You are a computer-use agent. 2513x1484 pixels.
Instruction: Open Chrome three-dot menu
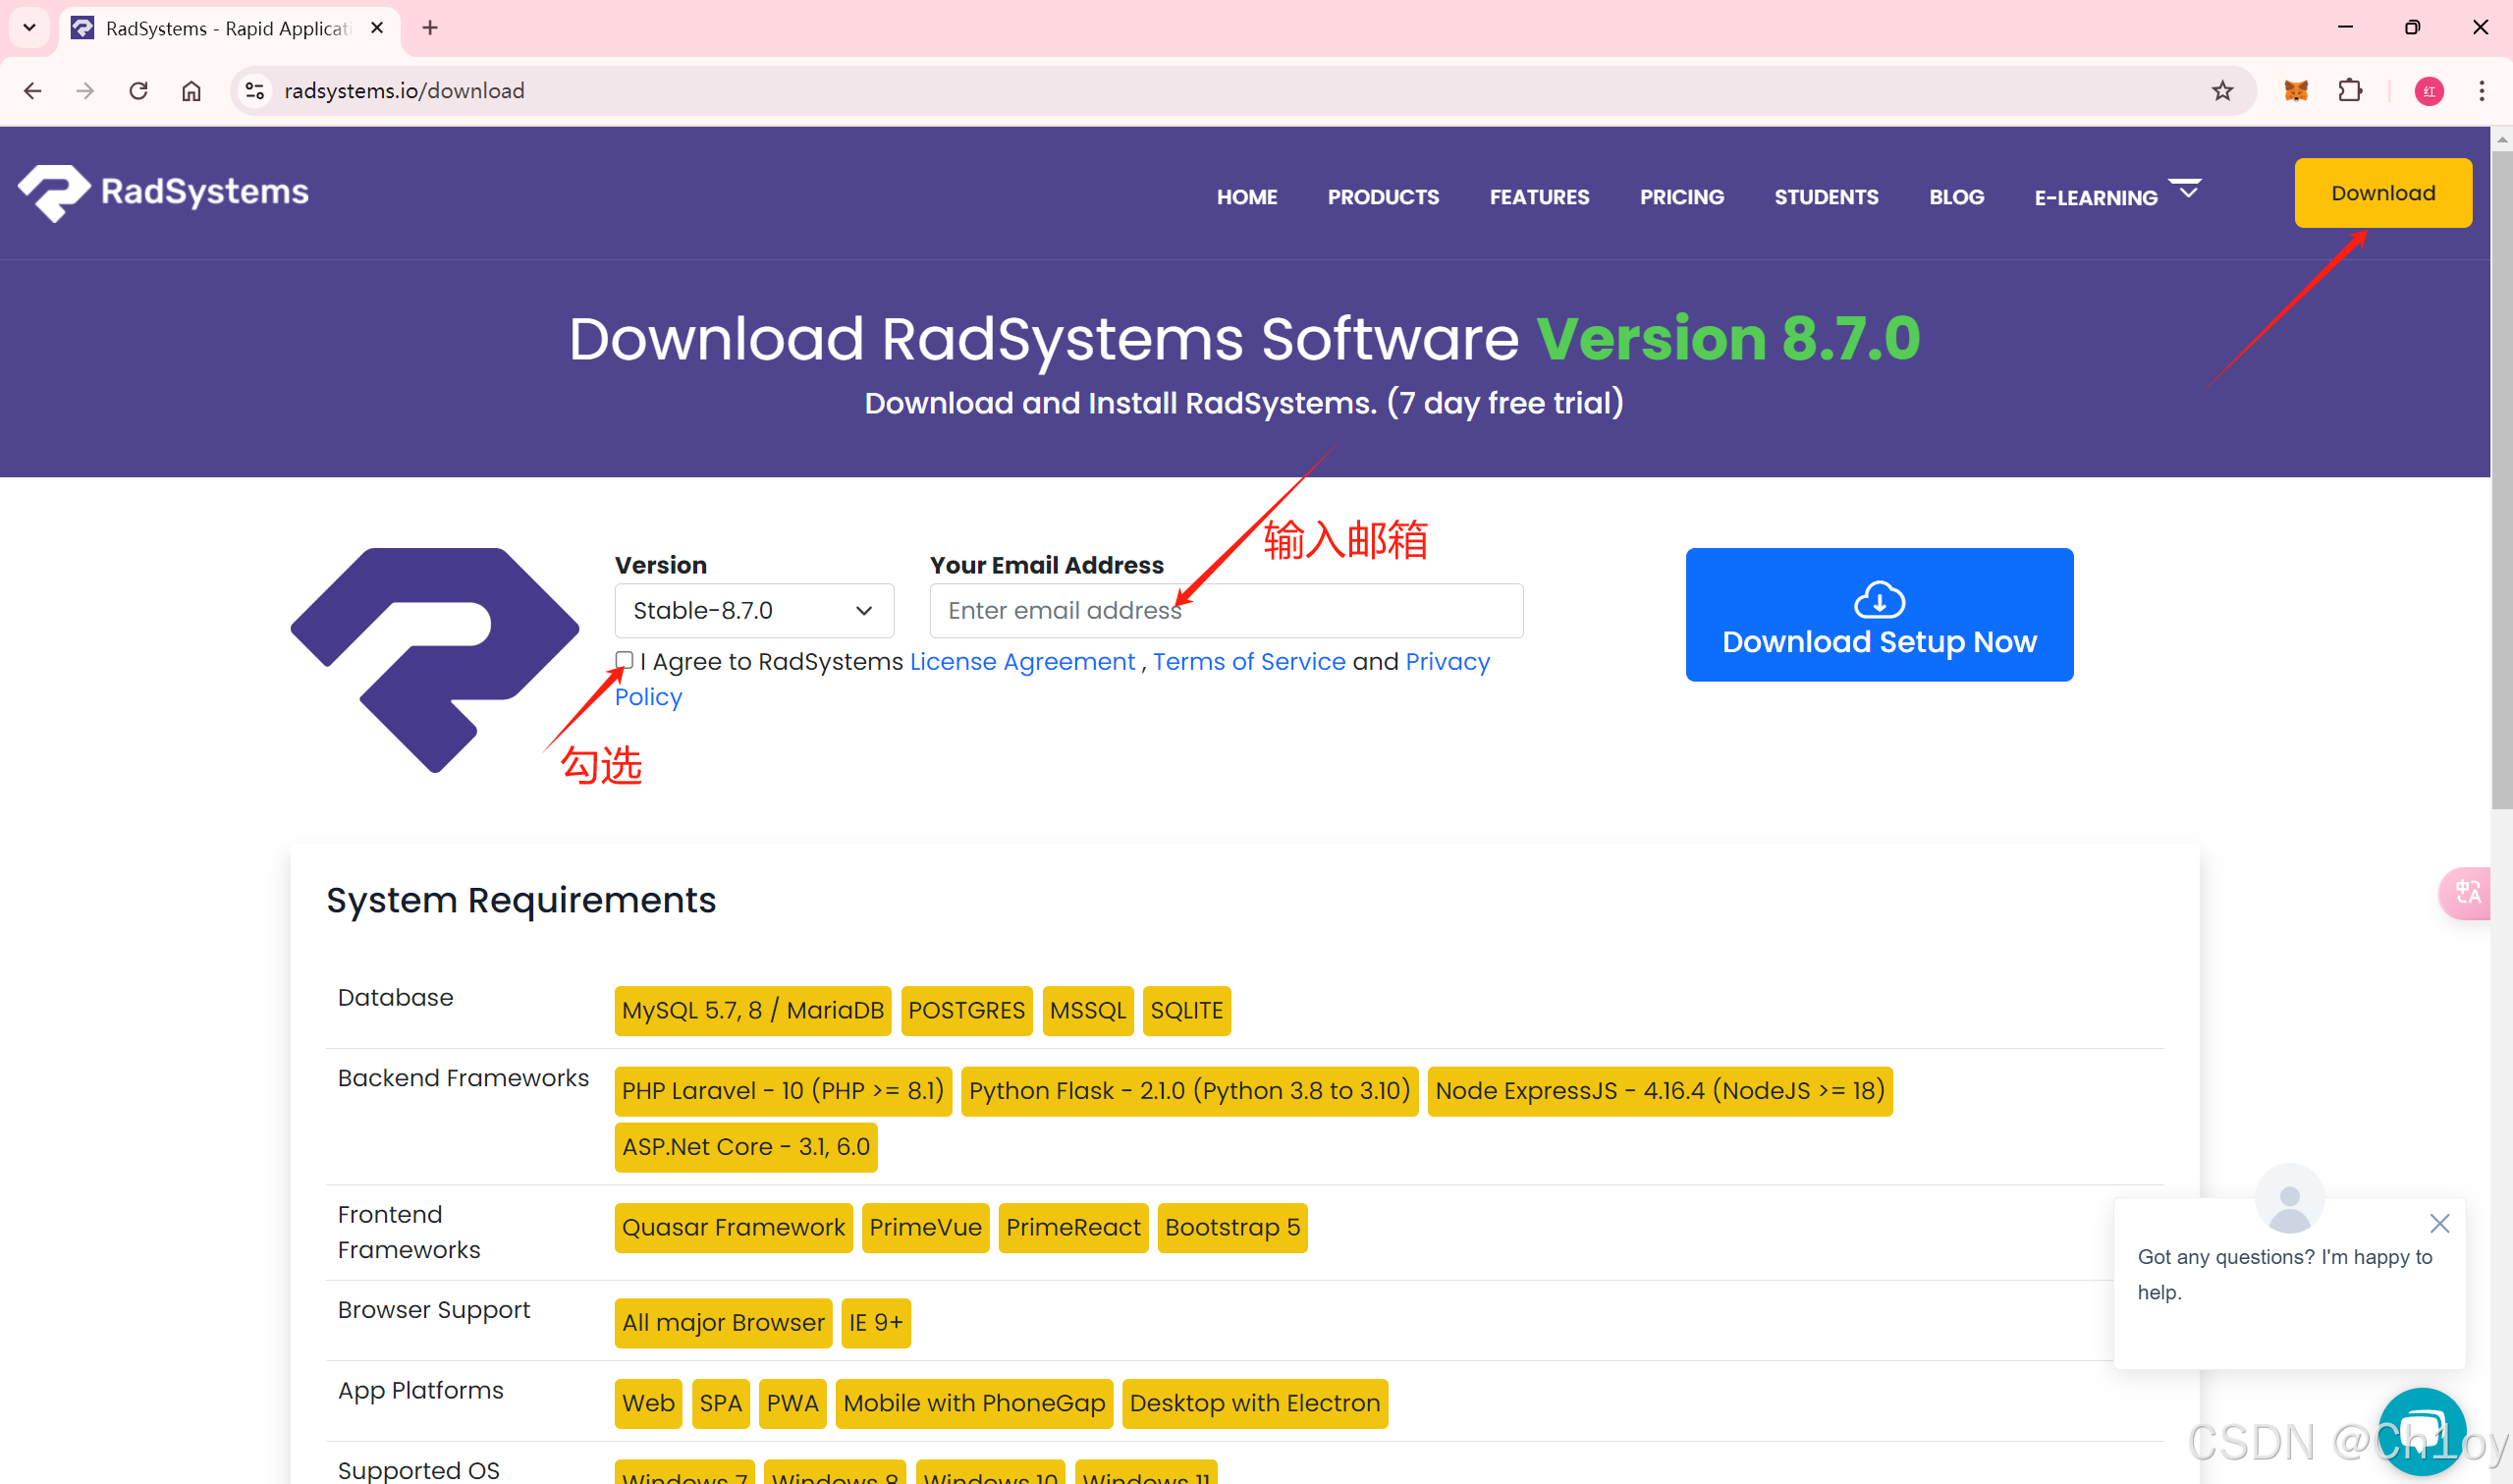2482,91
